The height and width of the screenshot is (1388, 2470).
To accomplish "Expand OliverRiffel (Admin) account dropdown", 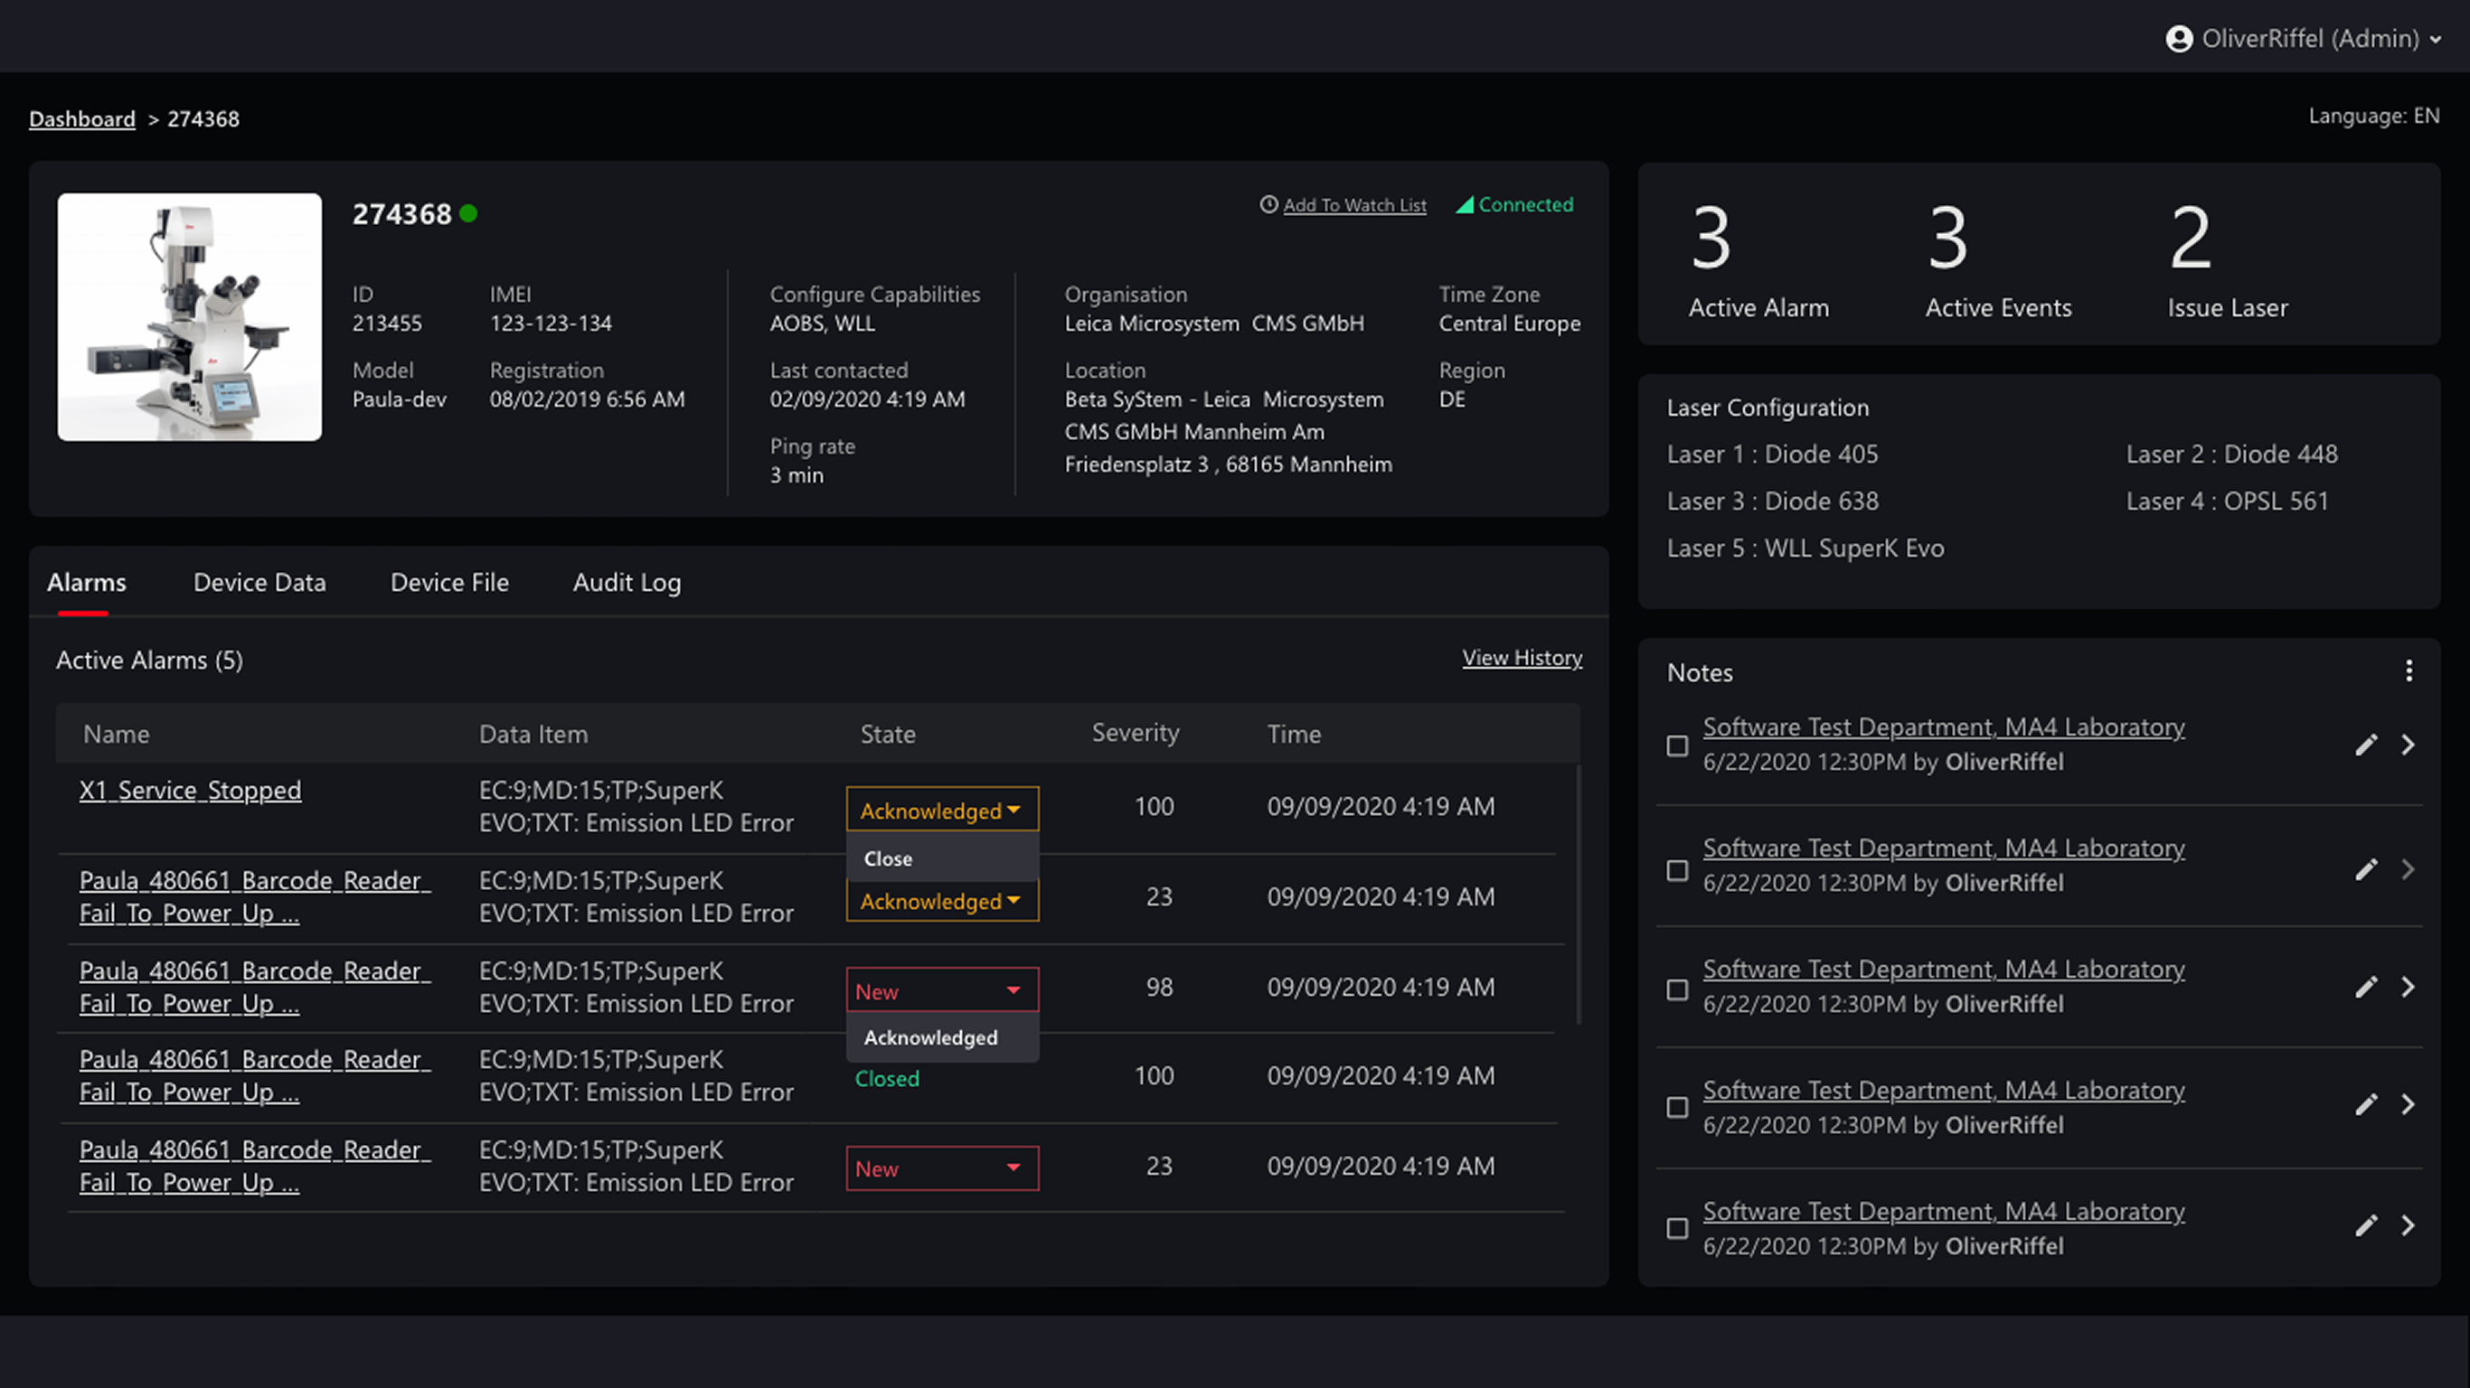I will 2436,39.
